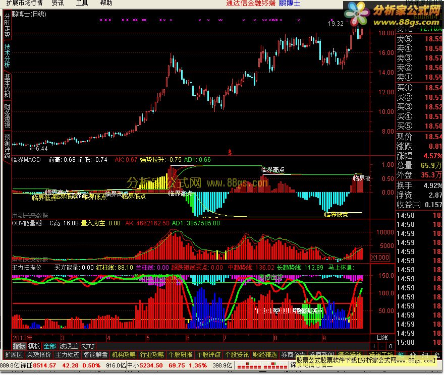Click 深证 index value 8514.57
Screen dimensions: 445x375
[44, 365]
